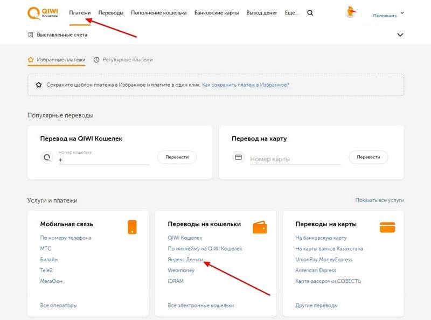This screenshot has width=431, height=320.
Task: Click Показать все услуги link
Action: 380,200
